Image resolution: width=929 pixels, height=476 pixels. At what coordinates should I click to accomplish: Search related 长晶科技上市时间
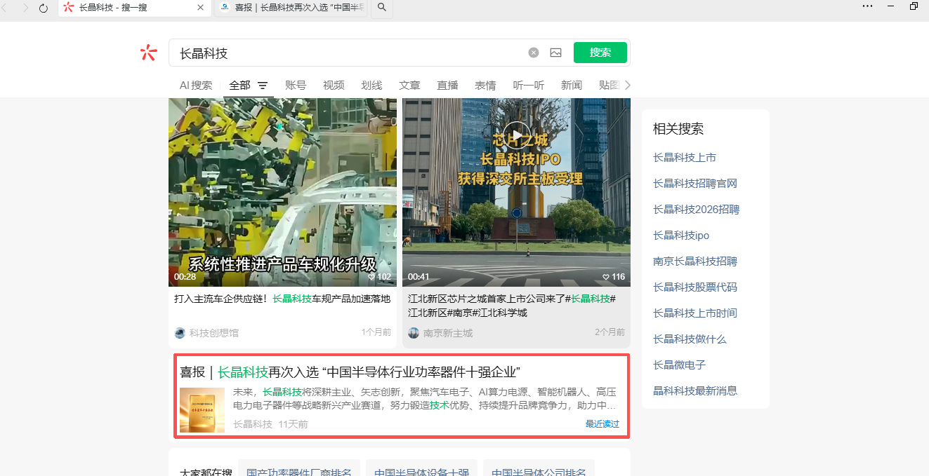pos(695,313)
